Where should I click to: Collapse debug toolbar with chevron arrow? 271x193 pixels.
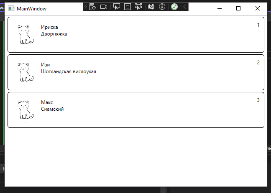184,7
